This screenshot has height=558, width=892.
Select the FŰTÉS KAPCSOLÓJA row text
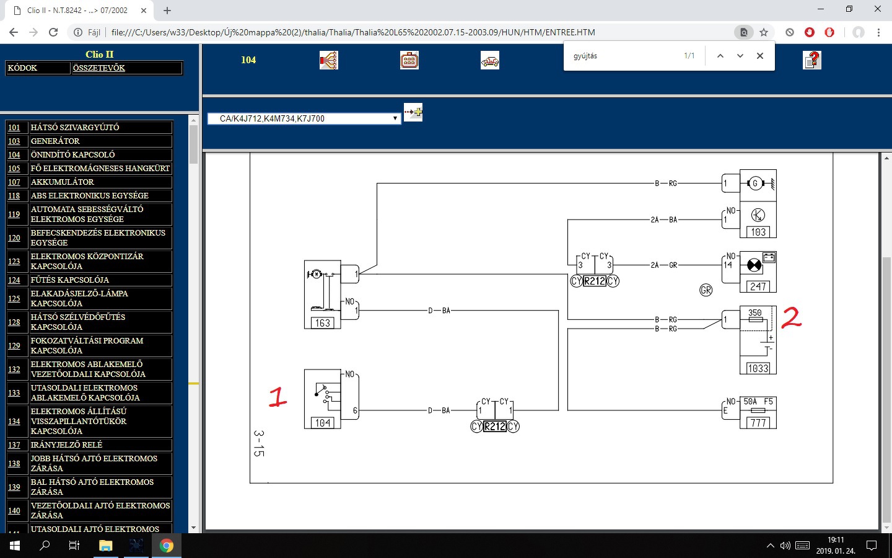click(70, 280)
